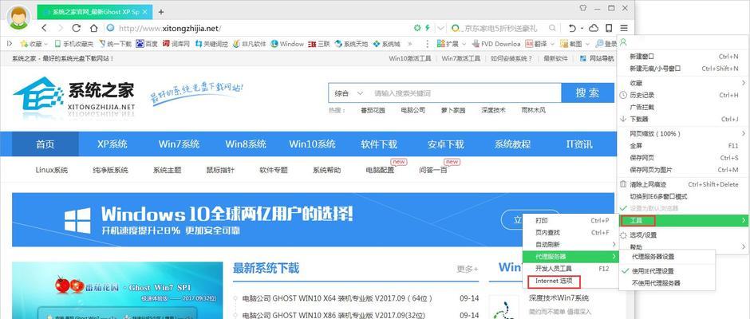Open a new tab with the plus icon
The height and width of the screenshot is (319, 750).
click(161, 11)
